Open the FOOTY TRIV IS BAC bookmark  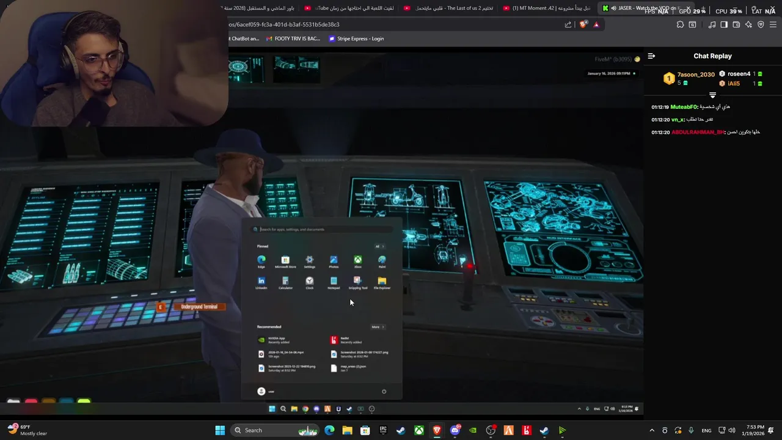coord(293,38)
